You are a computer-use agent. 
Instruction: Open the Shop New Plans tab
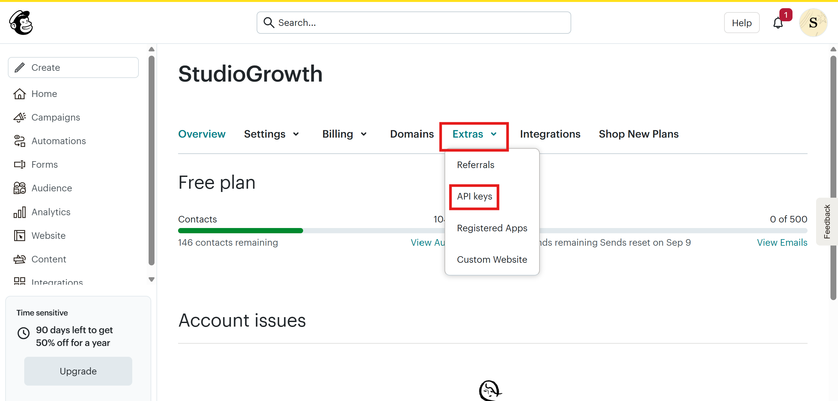click(x=639, y=134)
